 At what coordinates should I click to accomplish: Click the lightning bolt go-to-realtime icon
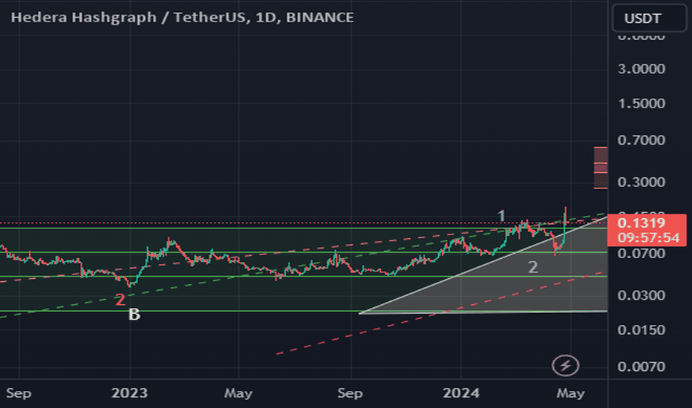coord(565,365)
